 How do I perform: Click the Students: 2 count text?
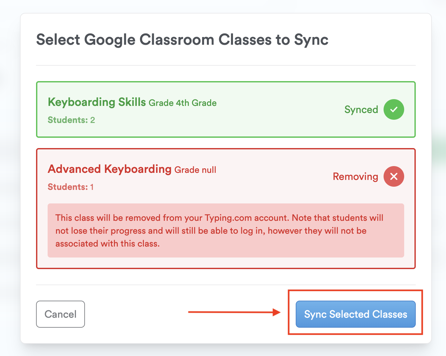click(x=71, y=120)
